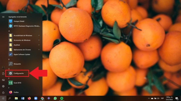Image resolution: width=181 pixels, height=101 pixels.
Task: Expand Accesibilidad de Windows chevron
Action: [x=39, y=35]
